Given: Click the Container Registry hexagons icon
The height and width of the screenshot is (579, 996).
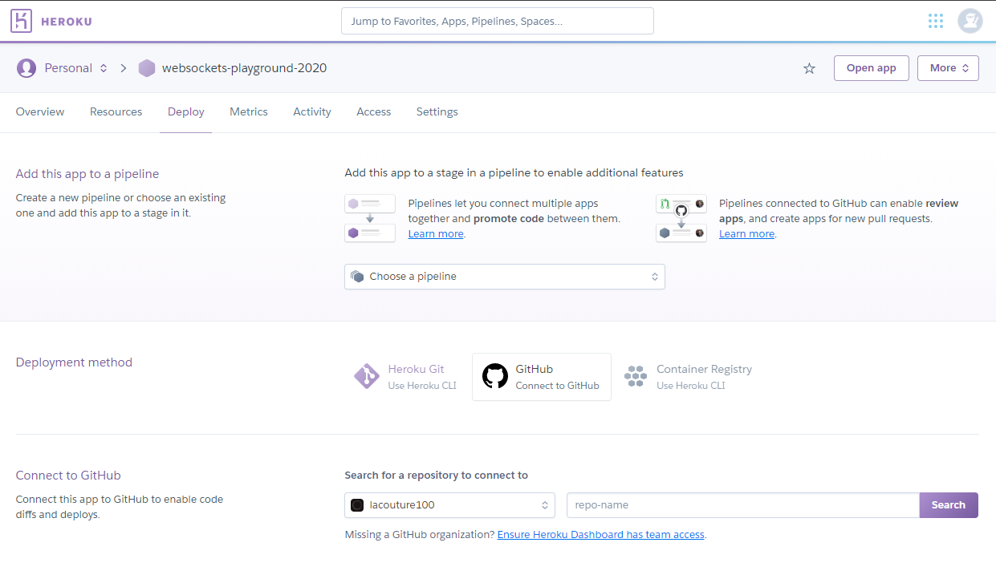Looking at the screenshot, I should tap(636, 376).
